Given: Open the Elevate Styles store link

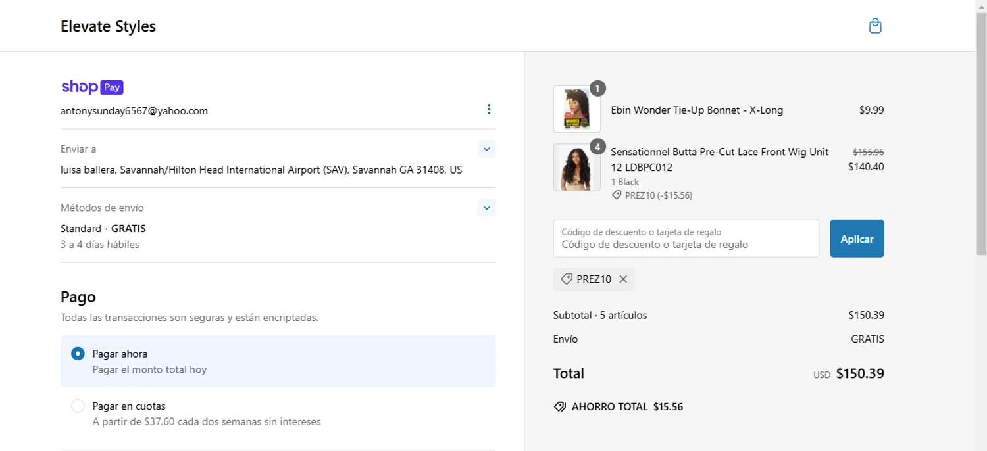Looking at the screenshot, I should [108, 26].
